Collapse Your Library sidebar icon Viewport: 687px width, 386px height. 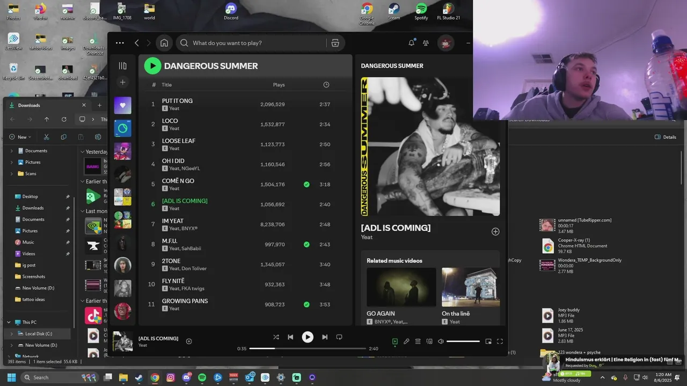tap(122, 65)
